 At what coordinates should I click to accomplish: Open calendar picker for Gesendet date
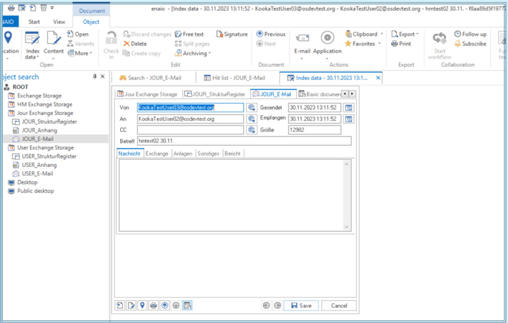(x=349, y=108)
